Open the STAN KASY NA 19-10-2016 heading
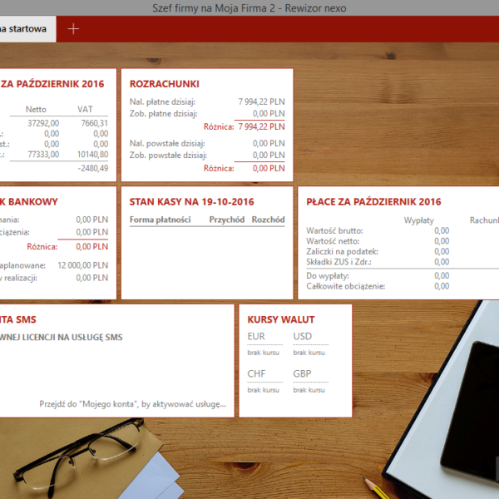Image resolution: width=499 pixels, height=499 pixels. [191, 202]
